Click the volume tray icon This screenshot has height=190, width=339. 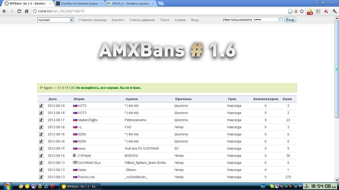291,186
